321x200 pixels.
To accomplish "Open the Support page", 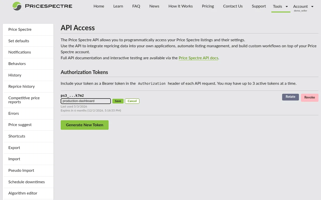I will (259, 6).
